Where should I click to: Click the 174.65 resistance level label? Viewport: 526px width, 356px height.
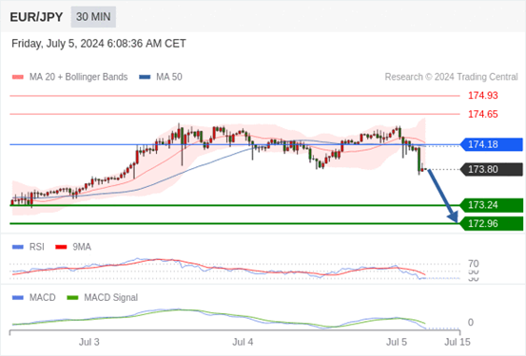click(x=483, y=114)
